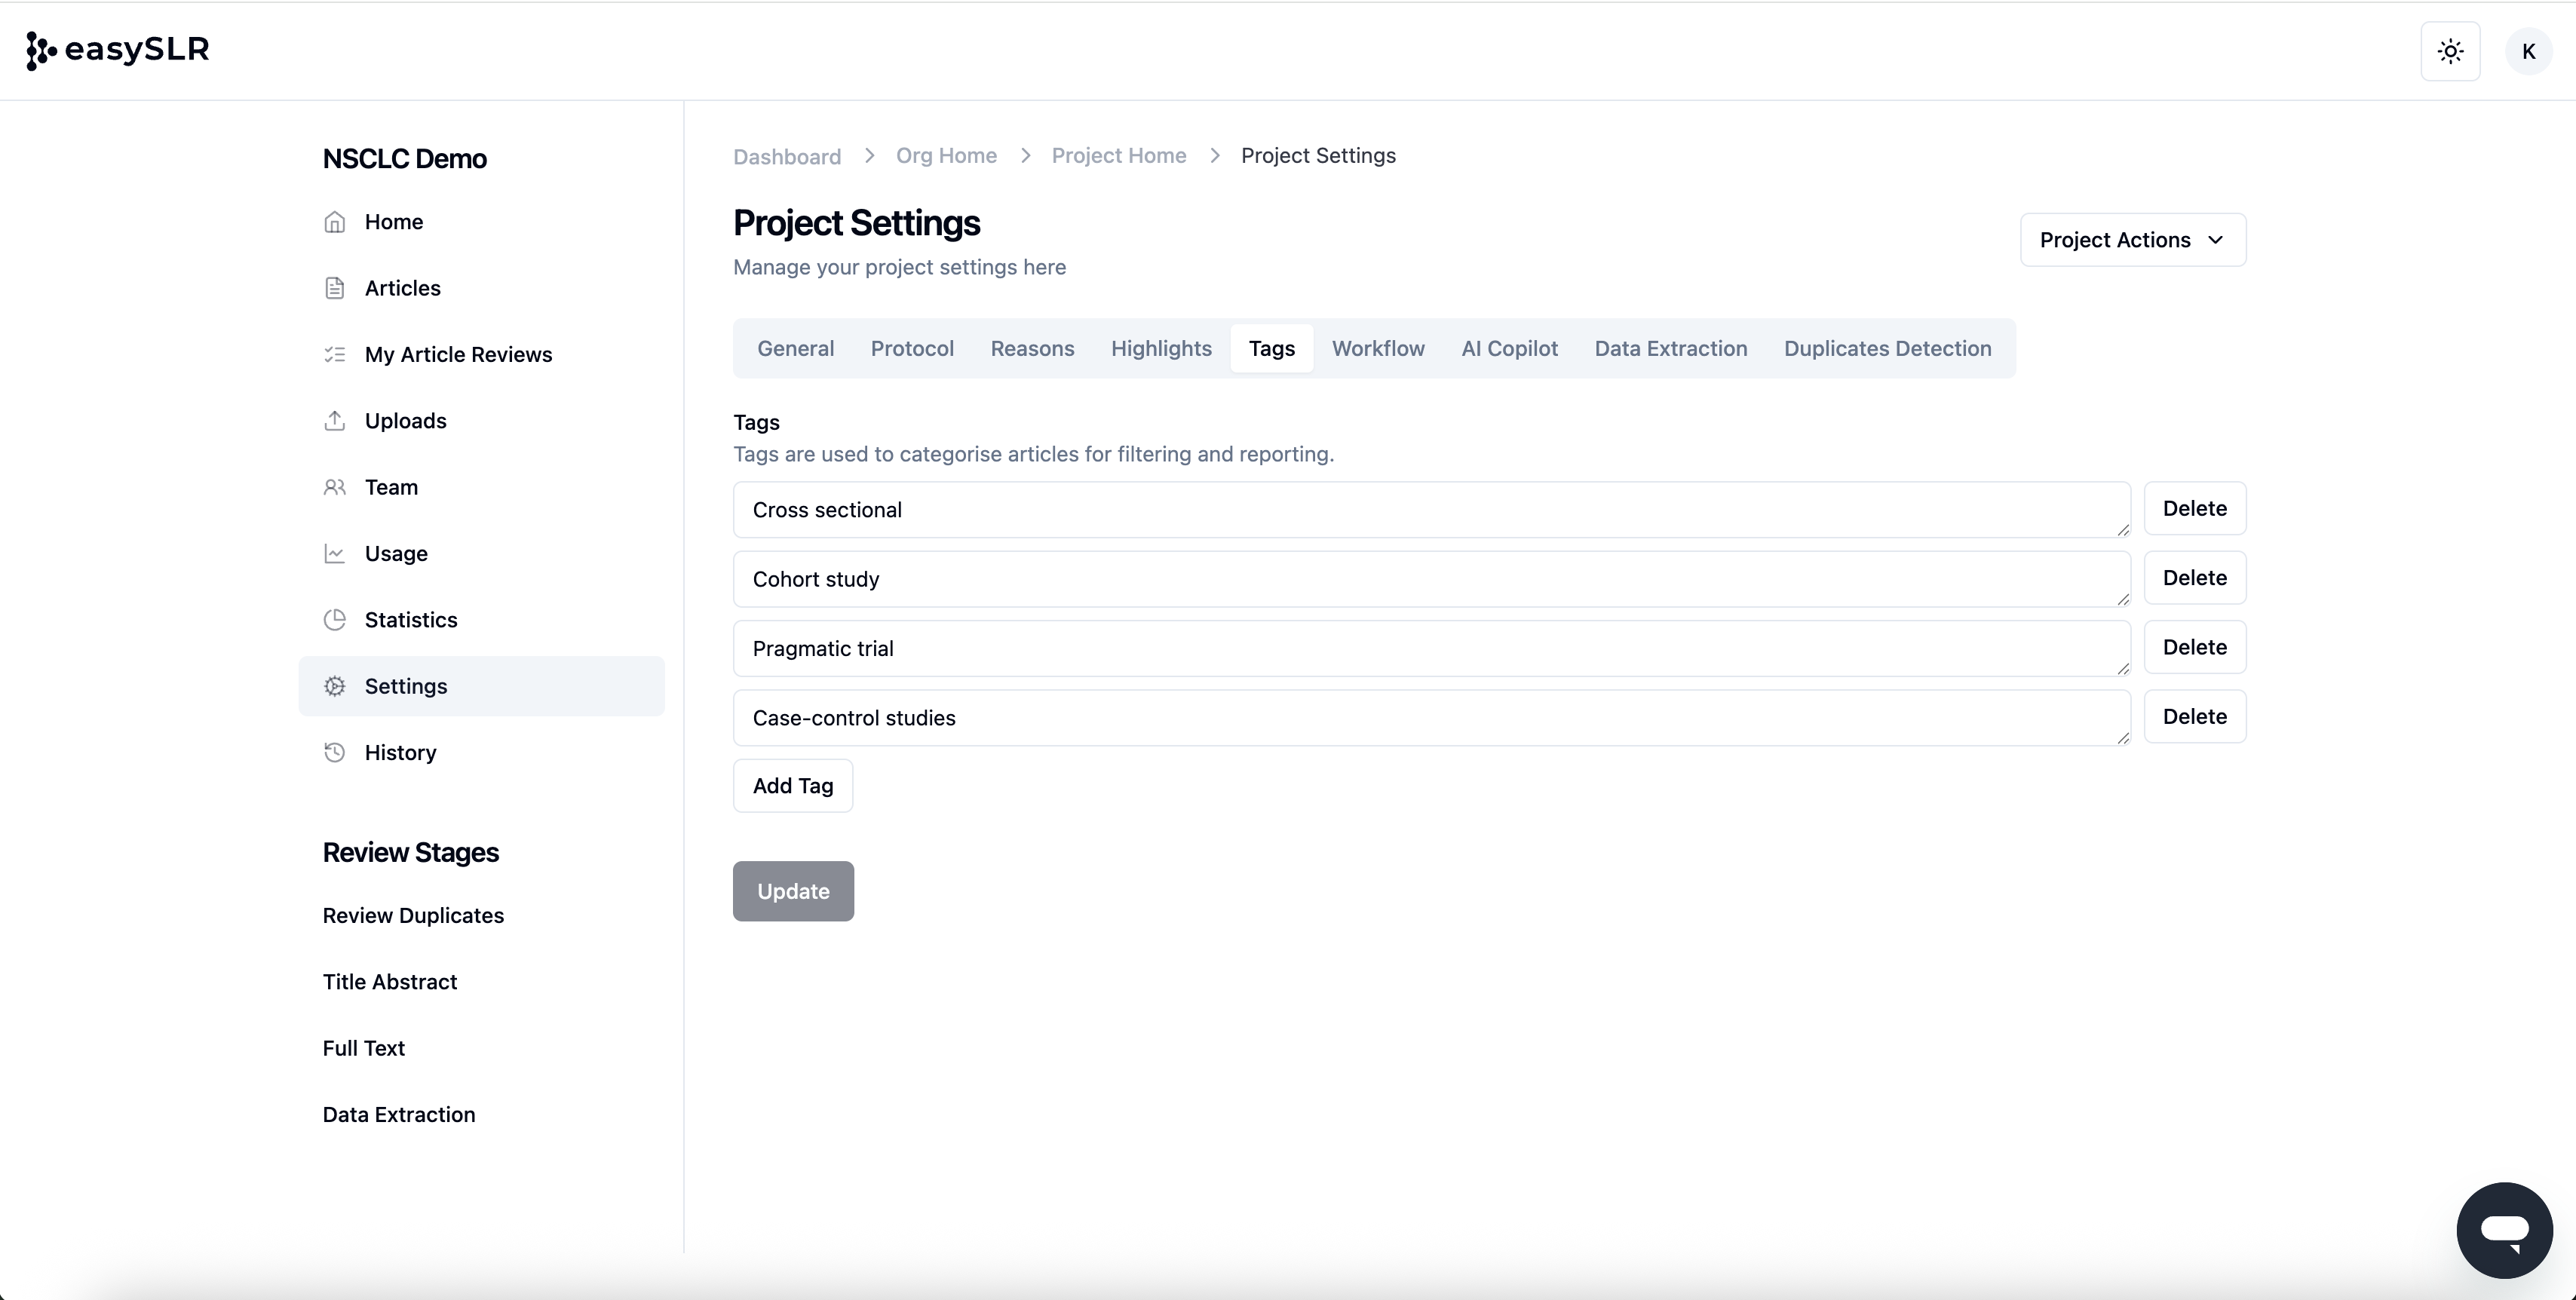Image resolution: width=2576 pixels, height=1300 pixels.
Task: Switch to the Workflow tab
Action: point(1378,348)
